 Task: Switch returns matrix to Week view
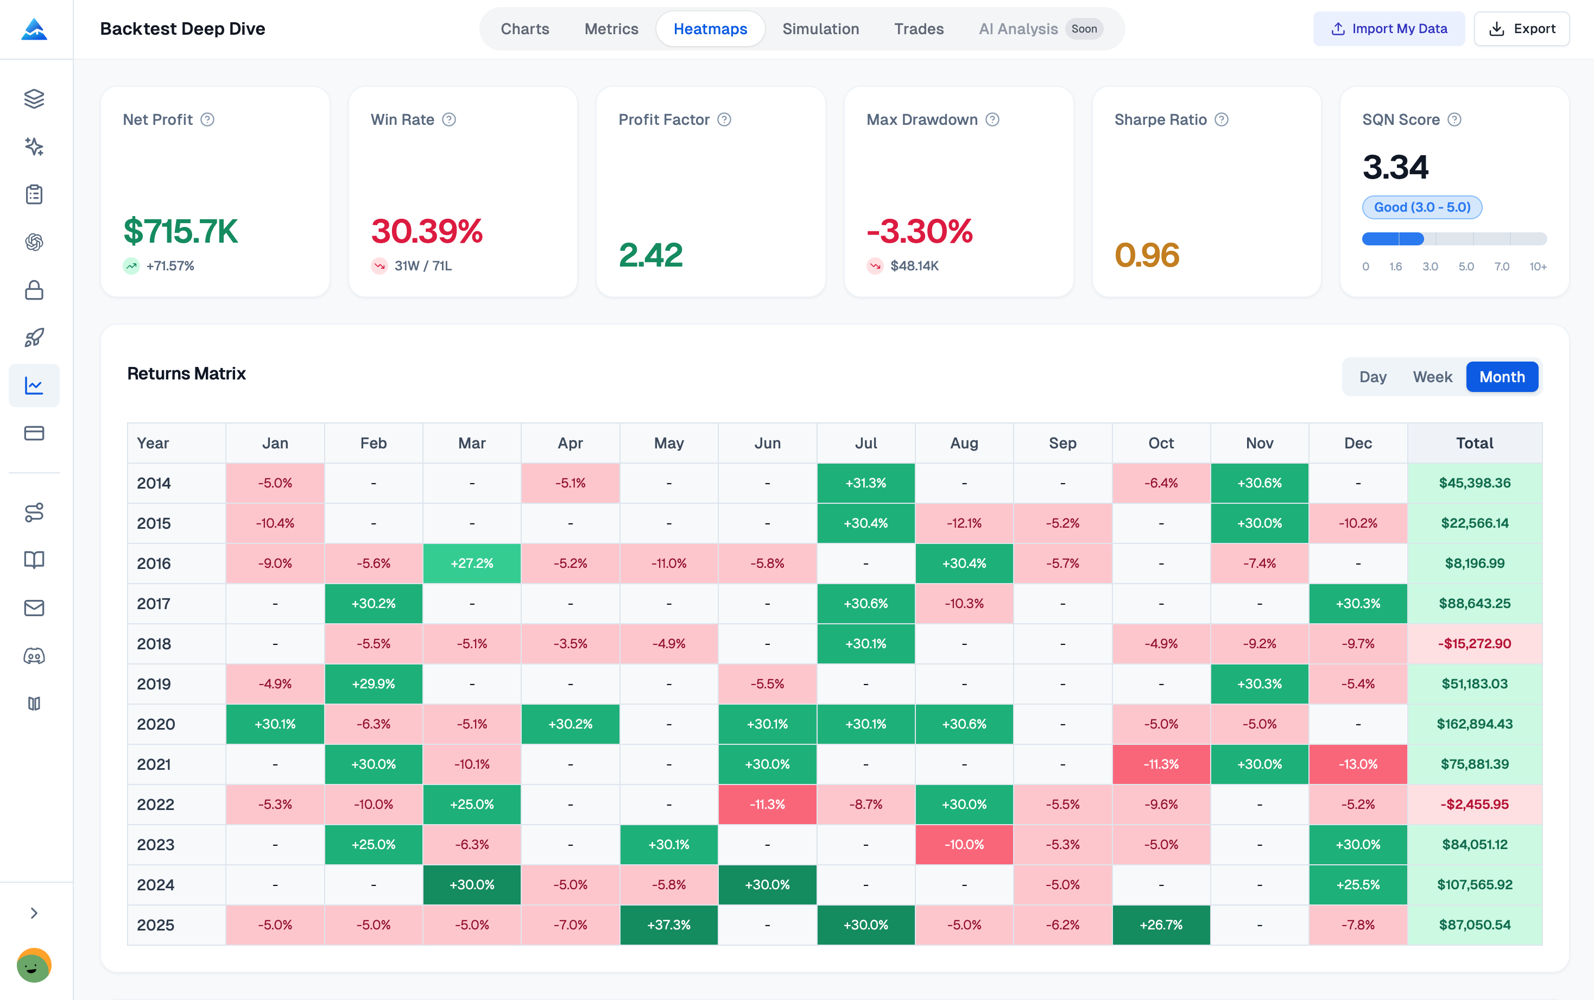tap(1432, 376)
